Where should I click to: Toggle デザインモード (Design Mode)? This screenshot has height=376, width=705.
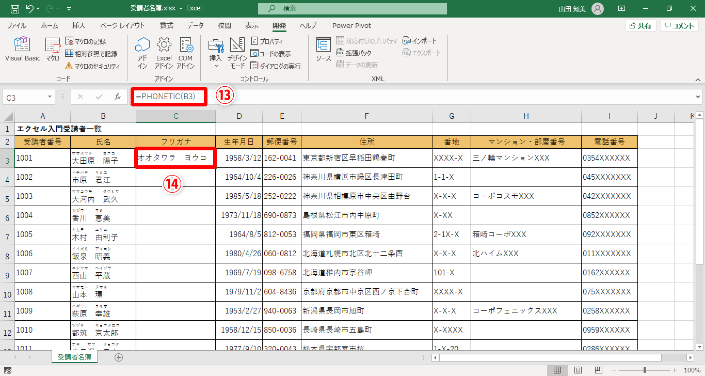(x=237, y=53)
